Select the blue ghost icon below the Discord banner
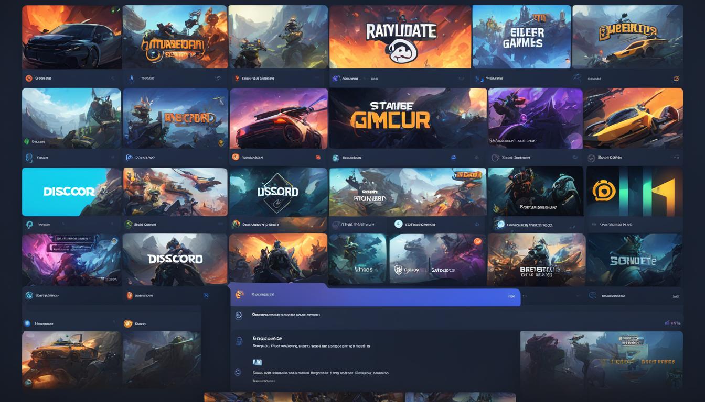The image size is (705, 402). pos(29,224)
